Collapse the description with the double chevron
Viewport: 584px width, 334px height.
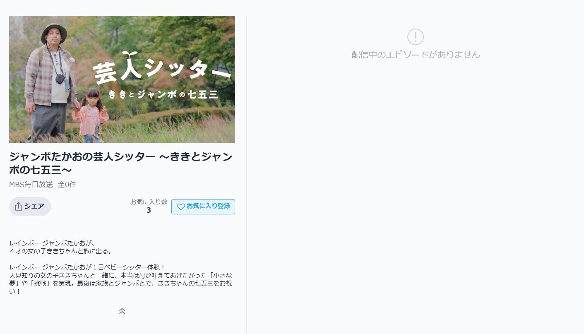click(122, 311)
